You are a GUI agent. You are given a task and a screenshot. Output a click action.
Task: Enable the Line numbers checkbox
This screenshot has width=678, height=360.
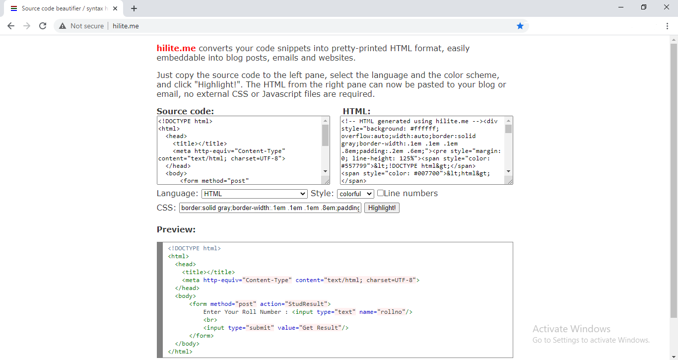click(x=380, y=193)
